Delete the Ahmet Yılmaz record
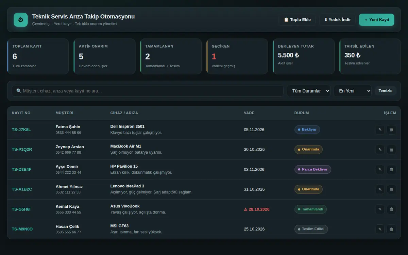This screenshot has width=408, height=255. 391,189
